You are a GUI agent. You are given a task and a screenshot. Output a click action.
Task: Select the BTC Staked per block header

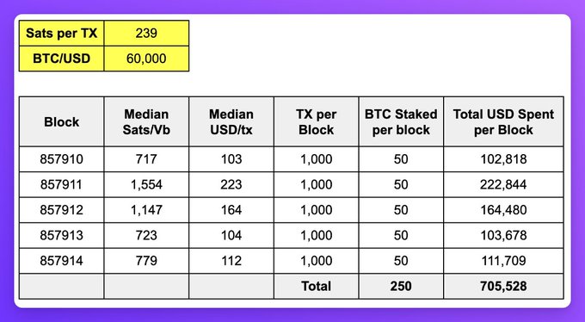401,121
